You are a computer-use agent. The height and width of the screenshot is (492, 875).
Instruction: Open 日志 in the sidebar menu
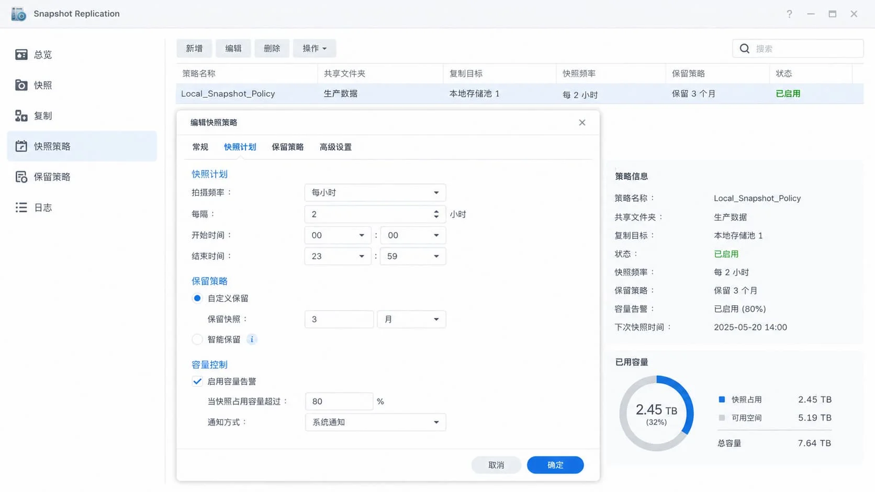(x=82, y=208)
